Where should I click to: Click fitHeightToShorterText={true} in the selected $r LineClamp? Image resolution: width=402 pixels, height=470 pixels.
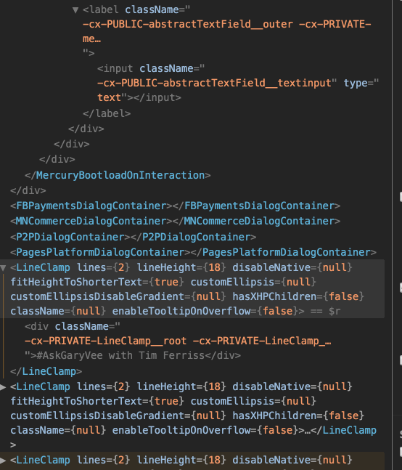pos(97,282)
